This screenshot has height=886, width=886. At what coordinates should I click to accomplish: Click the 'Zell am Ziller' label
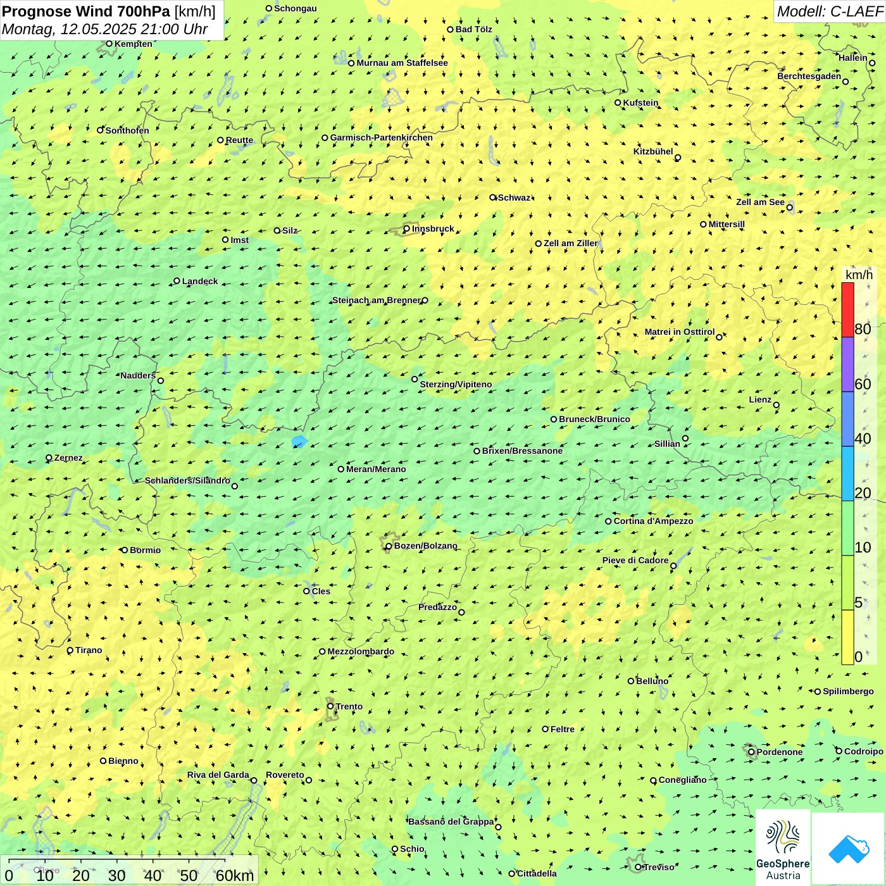click(571, 243)
